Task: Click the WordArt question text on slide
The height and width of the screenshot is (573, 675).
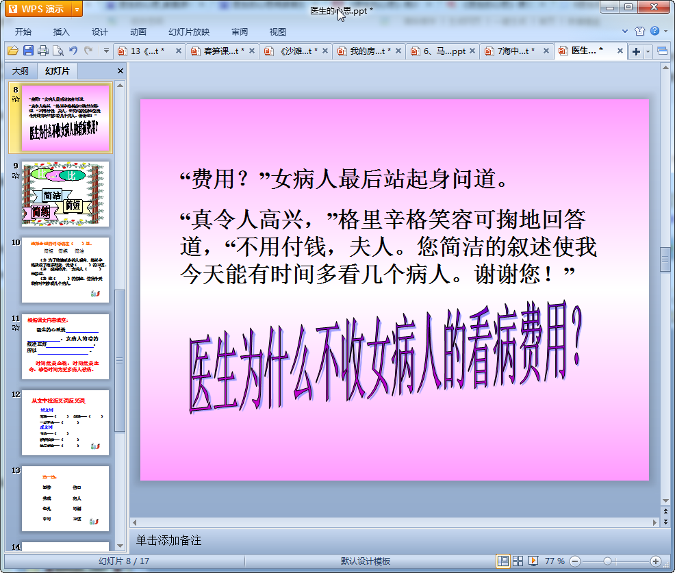Action: tap(385, 357)
